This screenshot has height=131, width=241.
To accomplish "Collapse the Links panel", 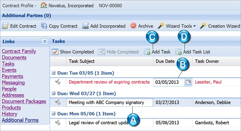I will tap(45, 41).
